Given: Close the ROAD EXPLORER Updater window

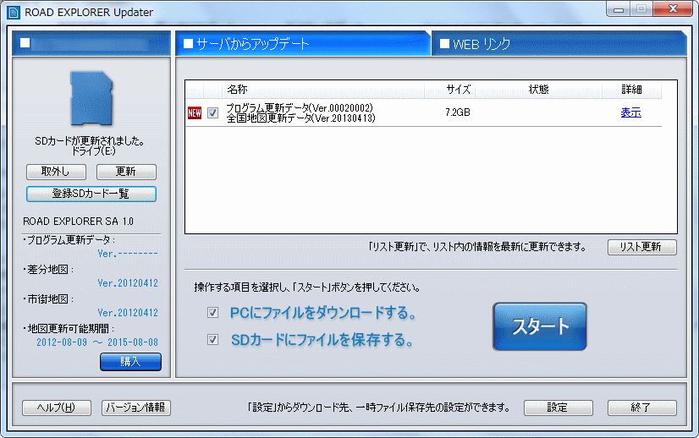Looking at the screenshot, I should click(673, 9).
